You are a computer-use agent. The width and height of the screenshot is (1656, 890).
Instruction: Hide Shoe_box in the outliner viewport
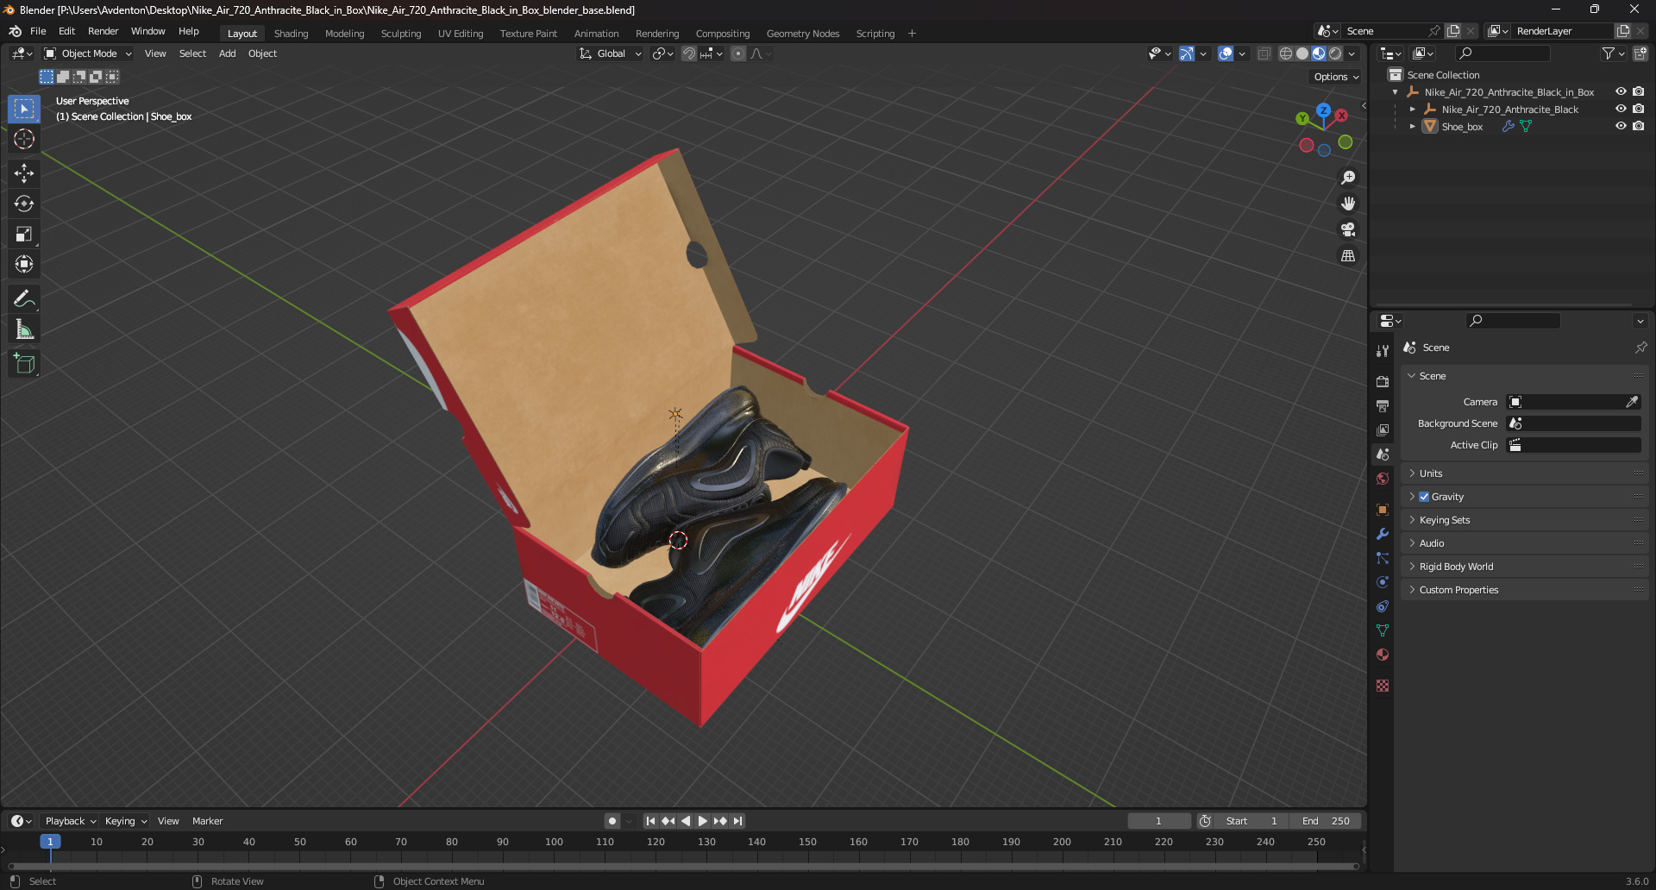1621,126
